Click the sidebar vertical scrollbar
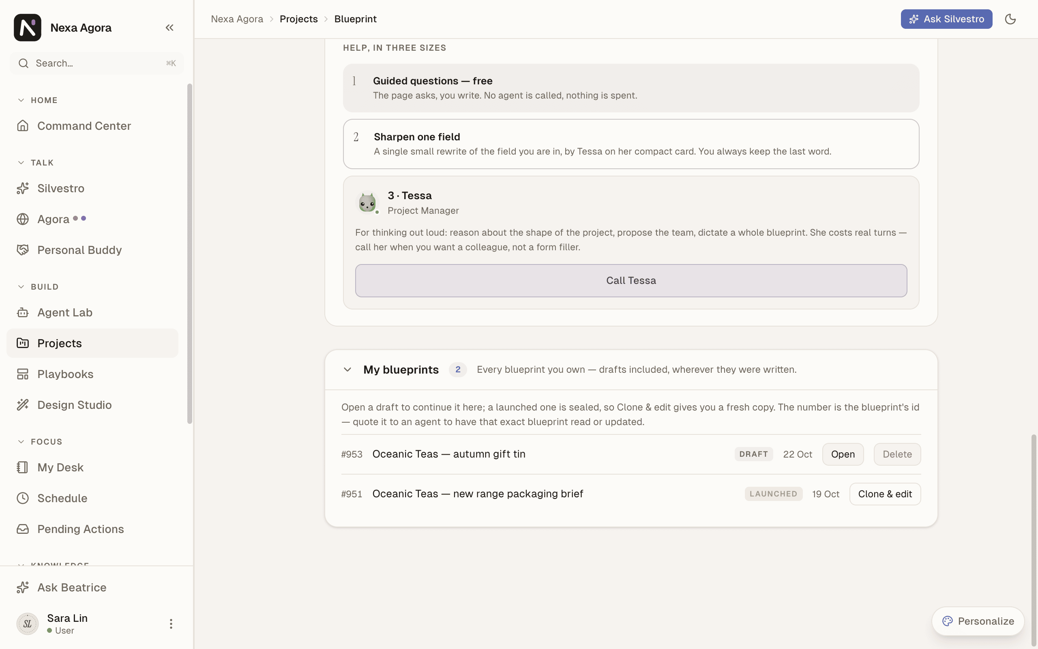The height and width of the screenshot is (649, 1038). pos(190,254)
